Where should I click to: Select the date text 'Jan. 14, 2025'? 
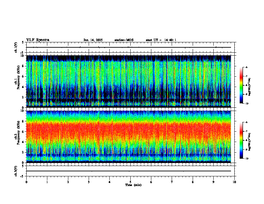(93, 40)
